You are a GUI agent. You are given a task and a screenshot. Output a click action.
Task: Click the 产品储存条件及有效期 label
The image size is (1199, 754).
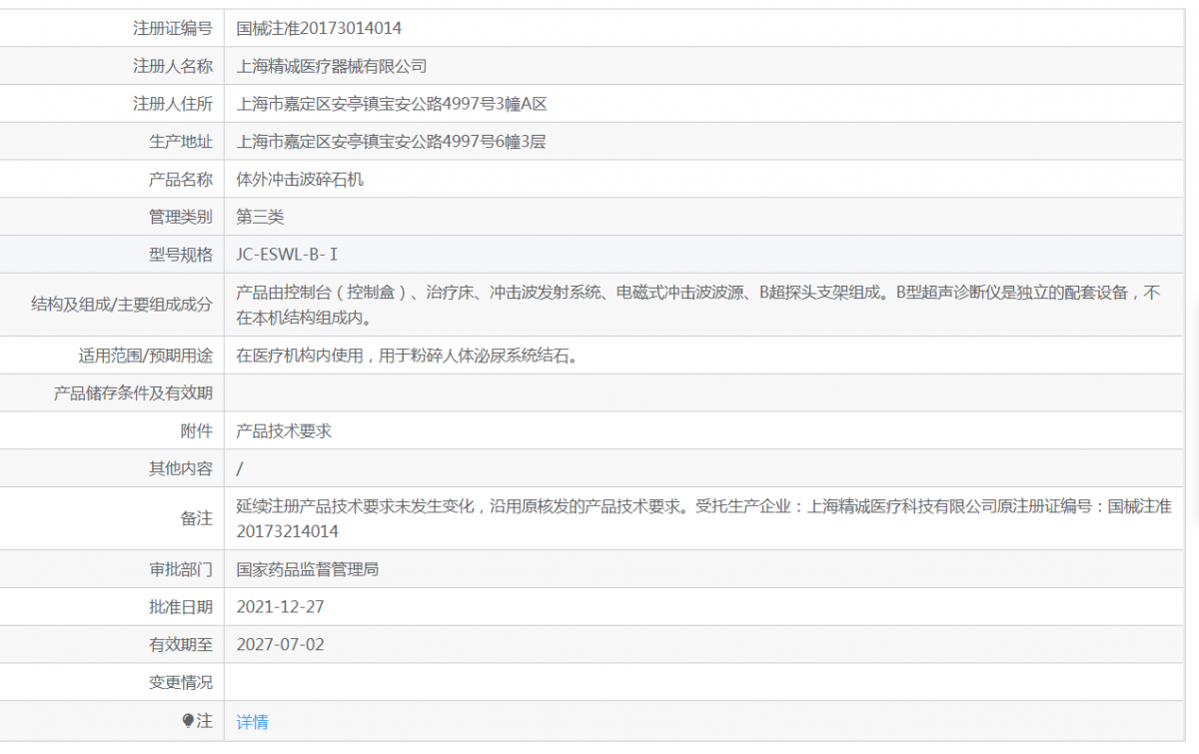133,393
